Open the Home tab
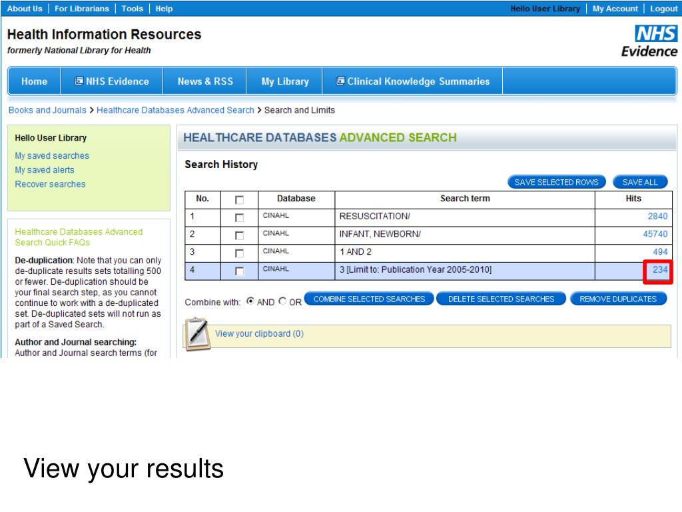This screenshot has width=682, height=512. tap(35, 81)
